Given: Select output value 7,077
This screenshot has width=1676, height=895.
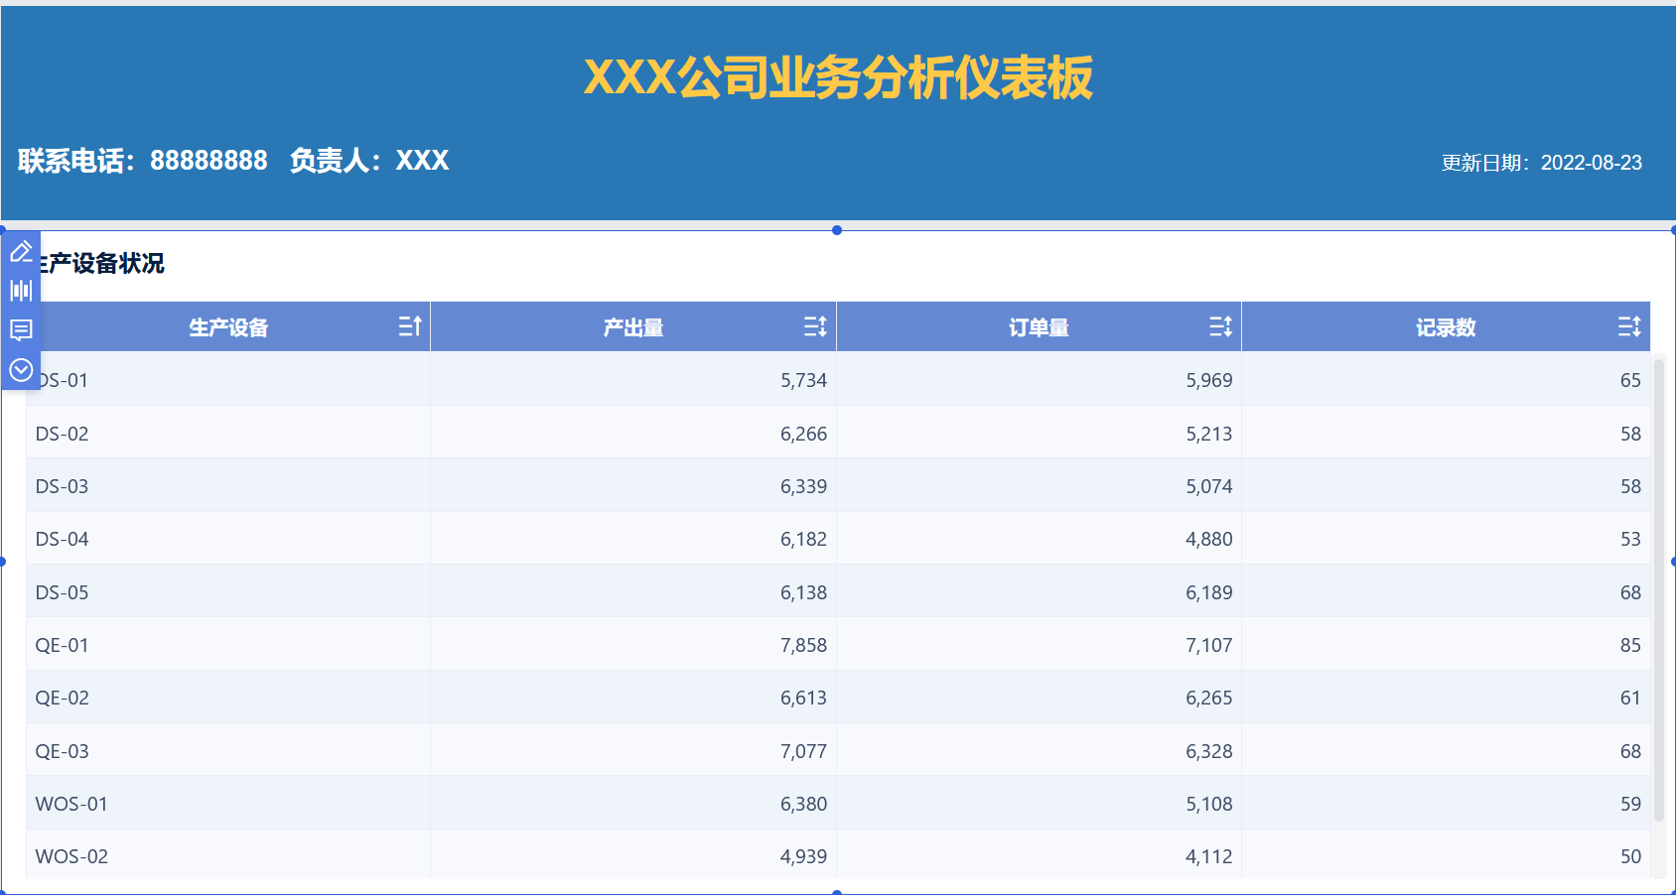Looking at the screenshot, I should [x=803, y=751].
